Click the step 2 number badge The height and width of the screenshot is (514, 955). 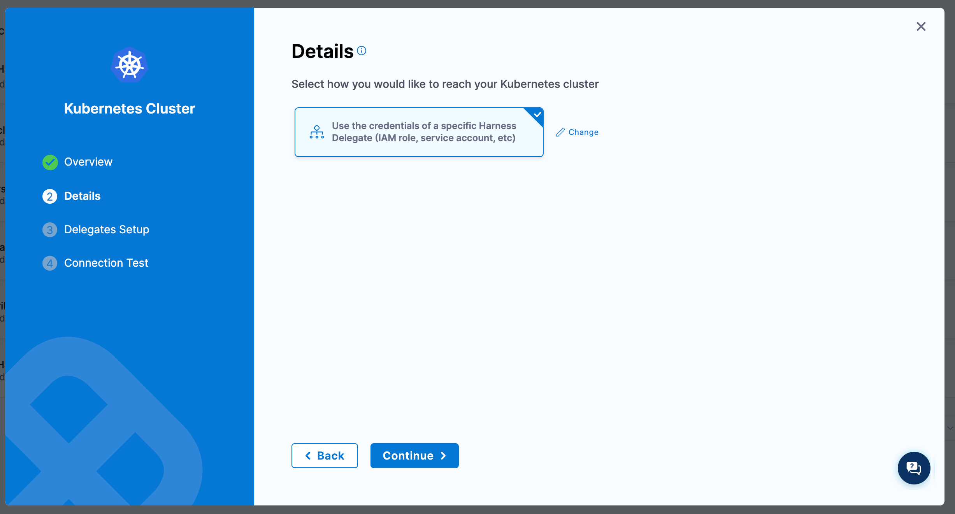click(50, 196)
